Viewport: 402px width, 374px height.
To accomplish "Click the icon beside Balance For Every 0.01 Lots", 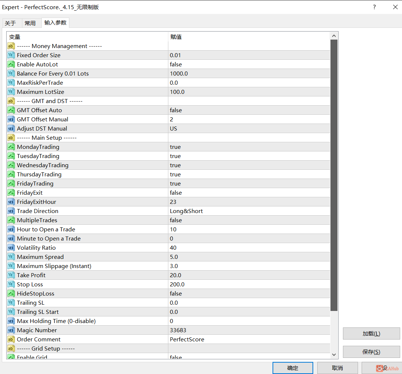I will point(11,74).
